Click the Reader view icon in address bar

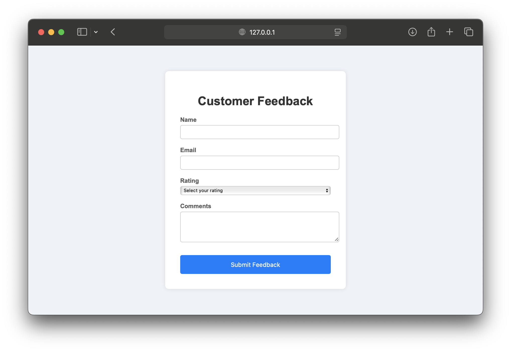click(338, 32)
